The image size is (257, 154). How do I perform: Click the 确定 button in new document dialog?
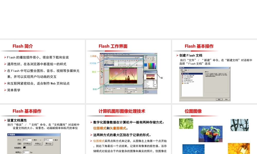tap(219, 99)
